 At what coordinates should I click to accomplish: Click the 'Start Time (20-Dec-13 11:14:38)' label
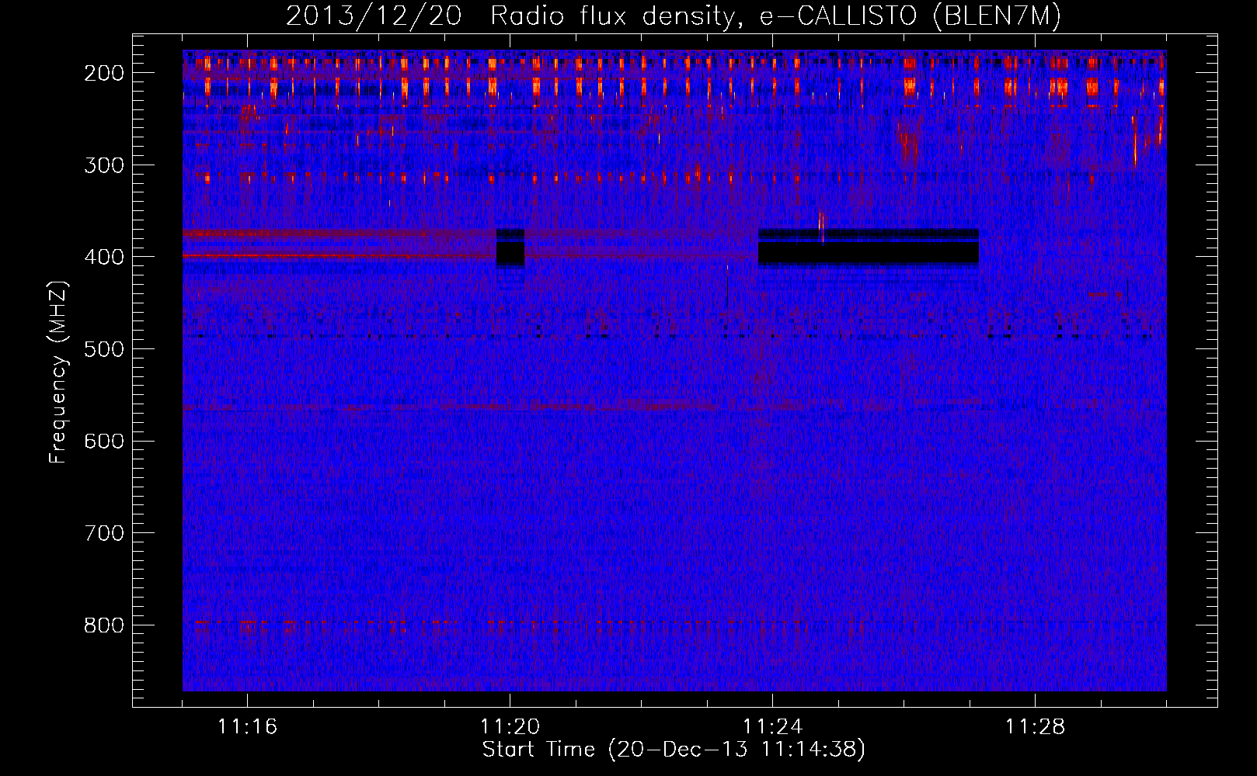coord(674,750)
